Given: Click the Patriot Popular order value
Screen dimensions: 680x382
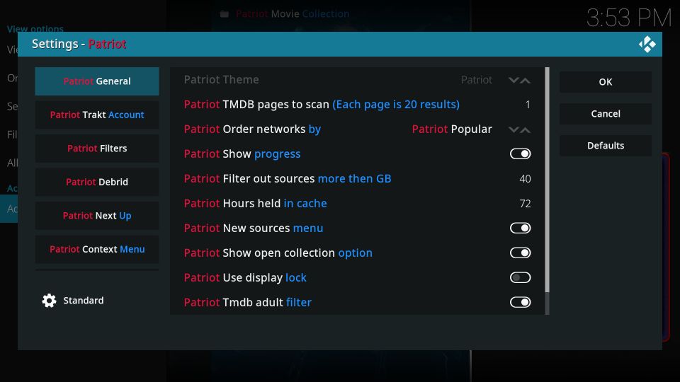Looking at the screenshot, I should [452, 129].
